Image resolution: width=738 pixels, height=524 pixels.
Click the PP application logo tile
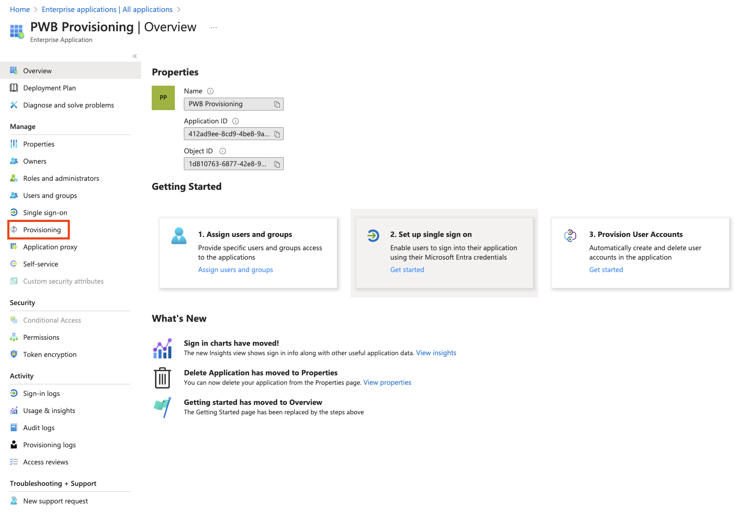coord(163,98)
